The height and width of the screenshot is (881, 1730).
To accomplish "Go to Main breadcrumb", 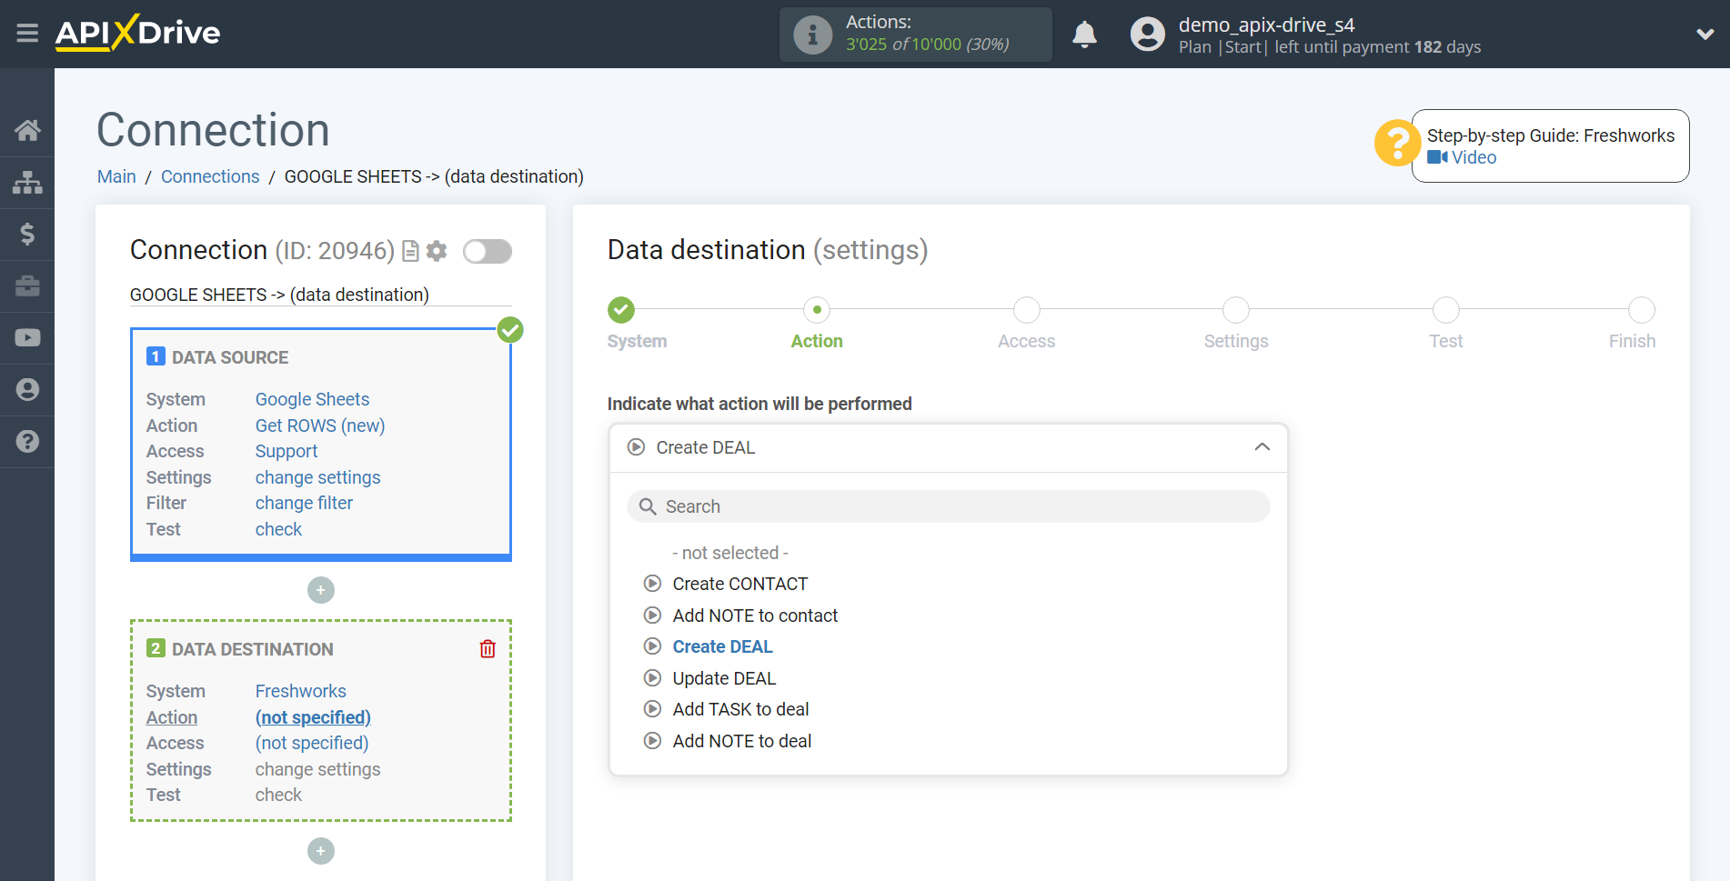I will point(116,176).
